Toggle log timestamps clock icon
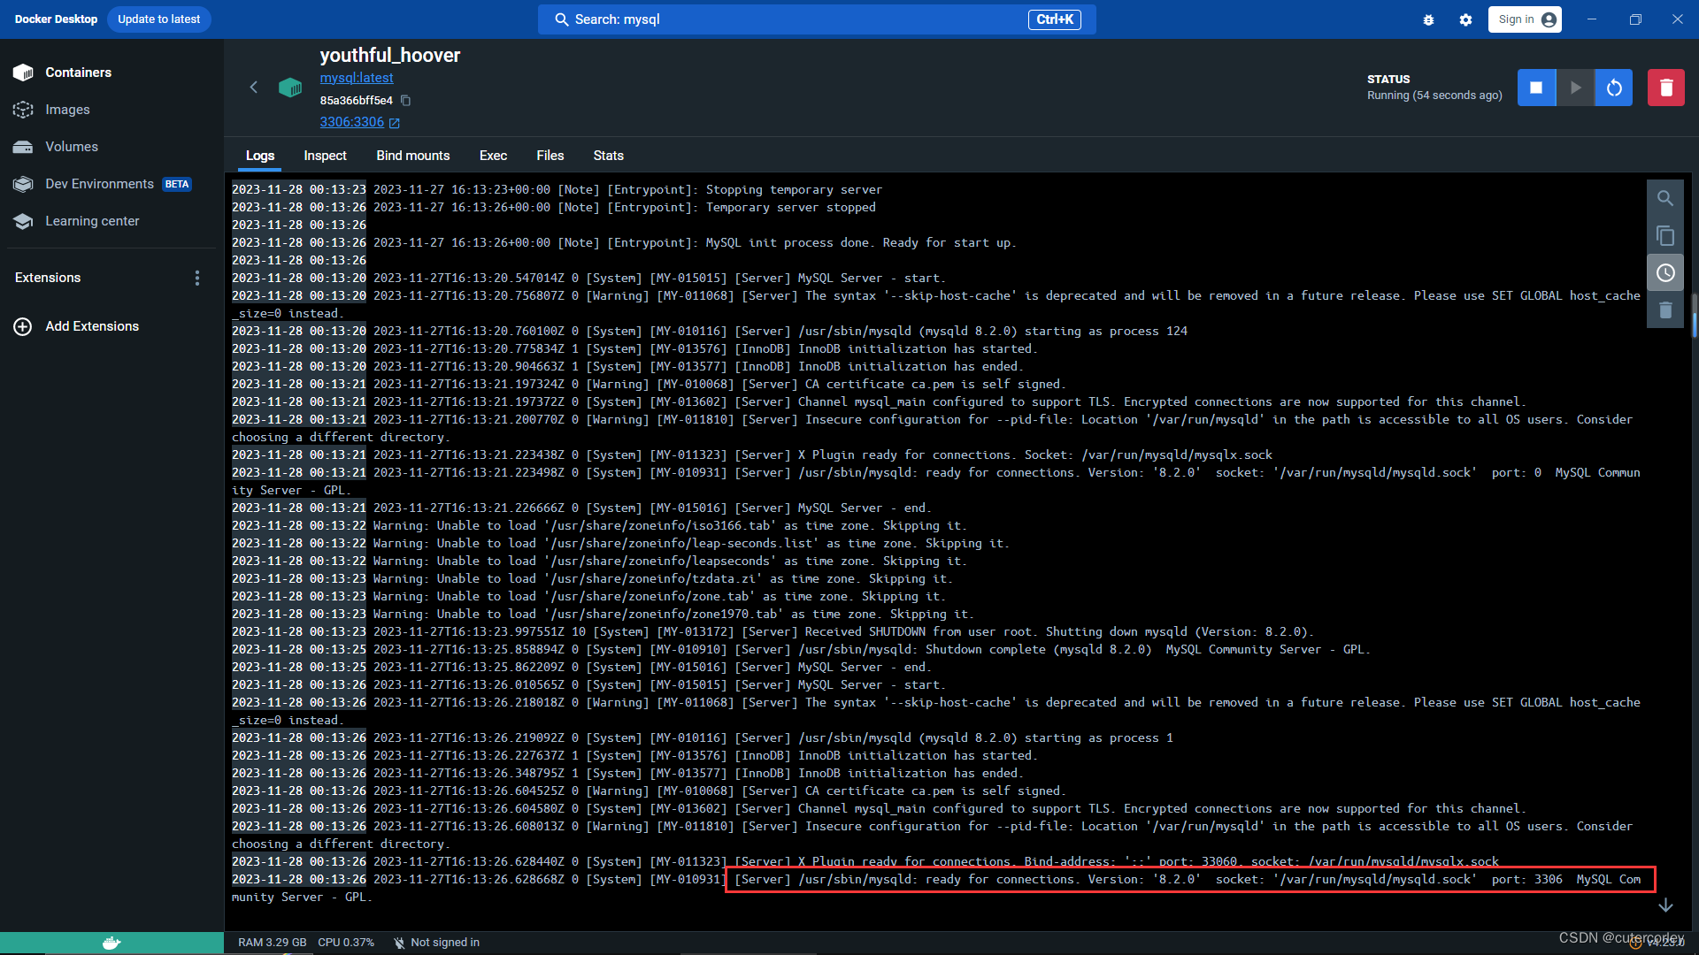This screenshot has width=1699, height=955. point(1664,273)
